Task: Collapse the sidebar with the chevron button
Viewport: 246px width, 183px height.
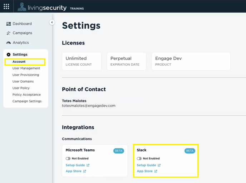Action: click(52, 22)
